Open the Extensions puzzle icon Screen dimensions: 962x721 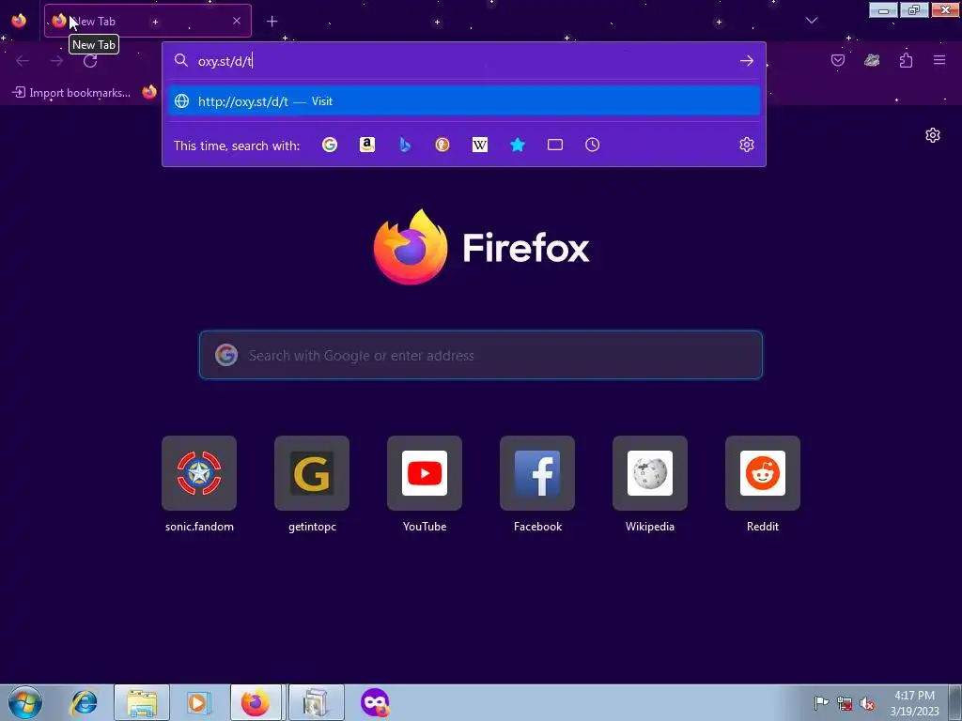click(906, 60)
